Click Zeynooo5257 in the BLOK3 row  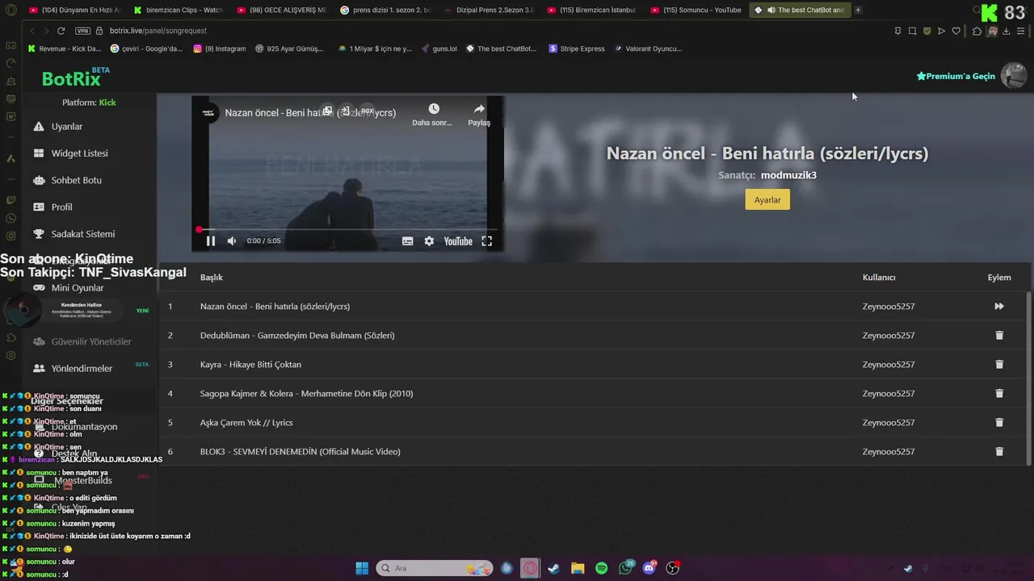tap(889, 451)
